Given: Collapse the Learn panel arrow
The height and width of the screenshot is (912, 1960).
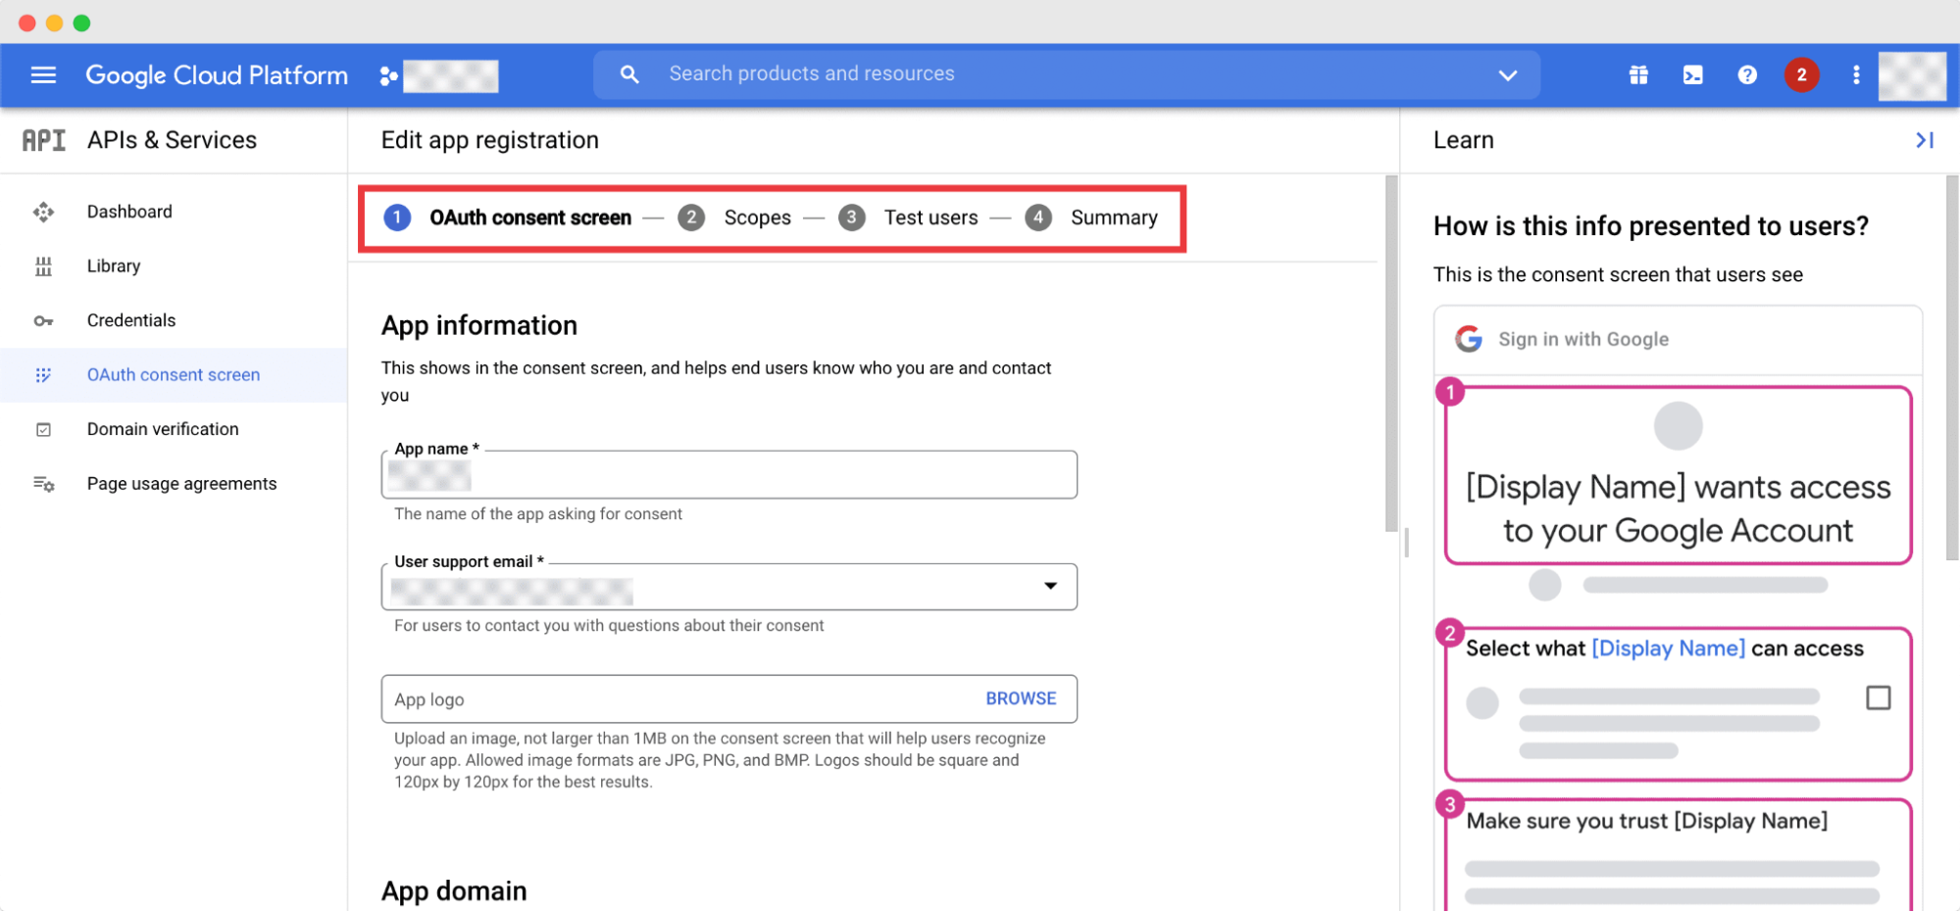Looking at the screenshot, I should point(1925,140).
